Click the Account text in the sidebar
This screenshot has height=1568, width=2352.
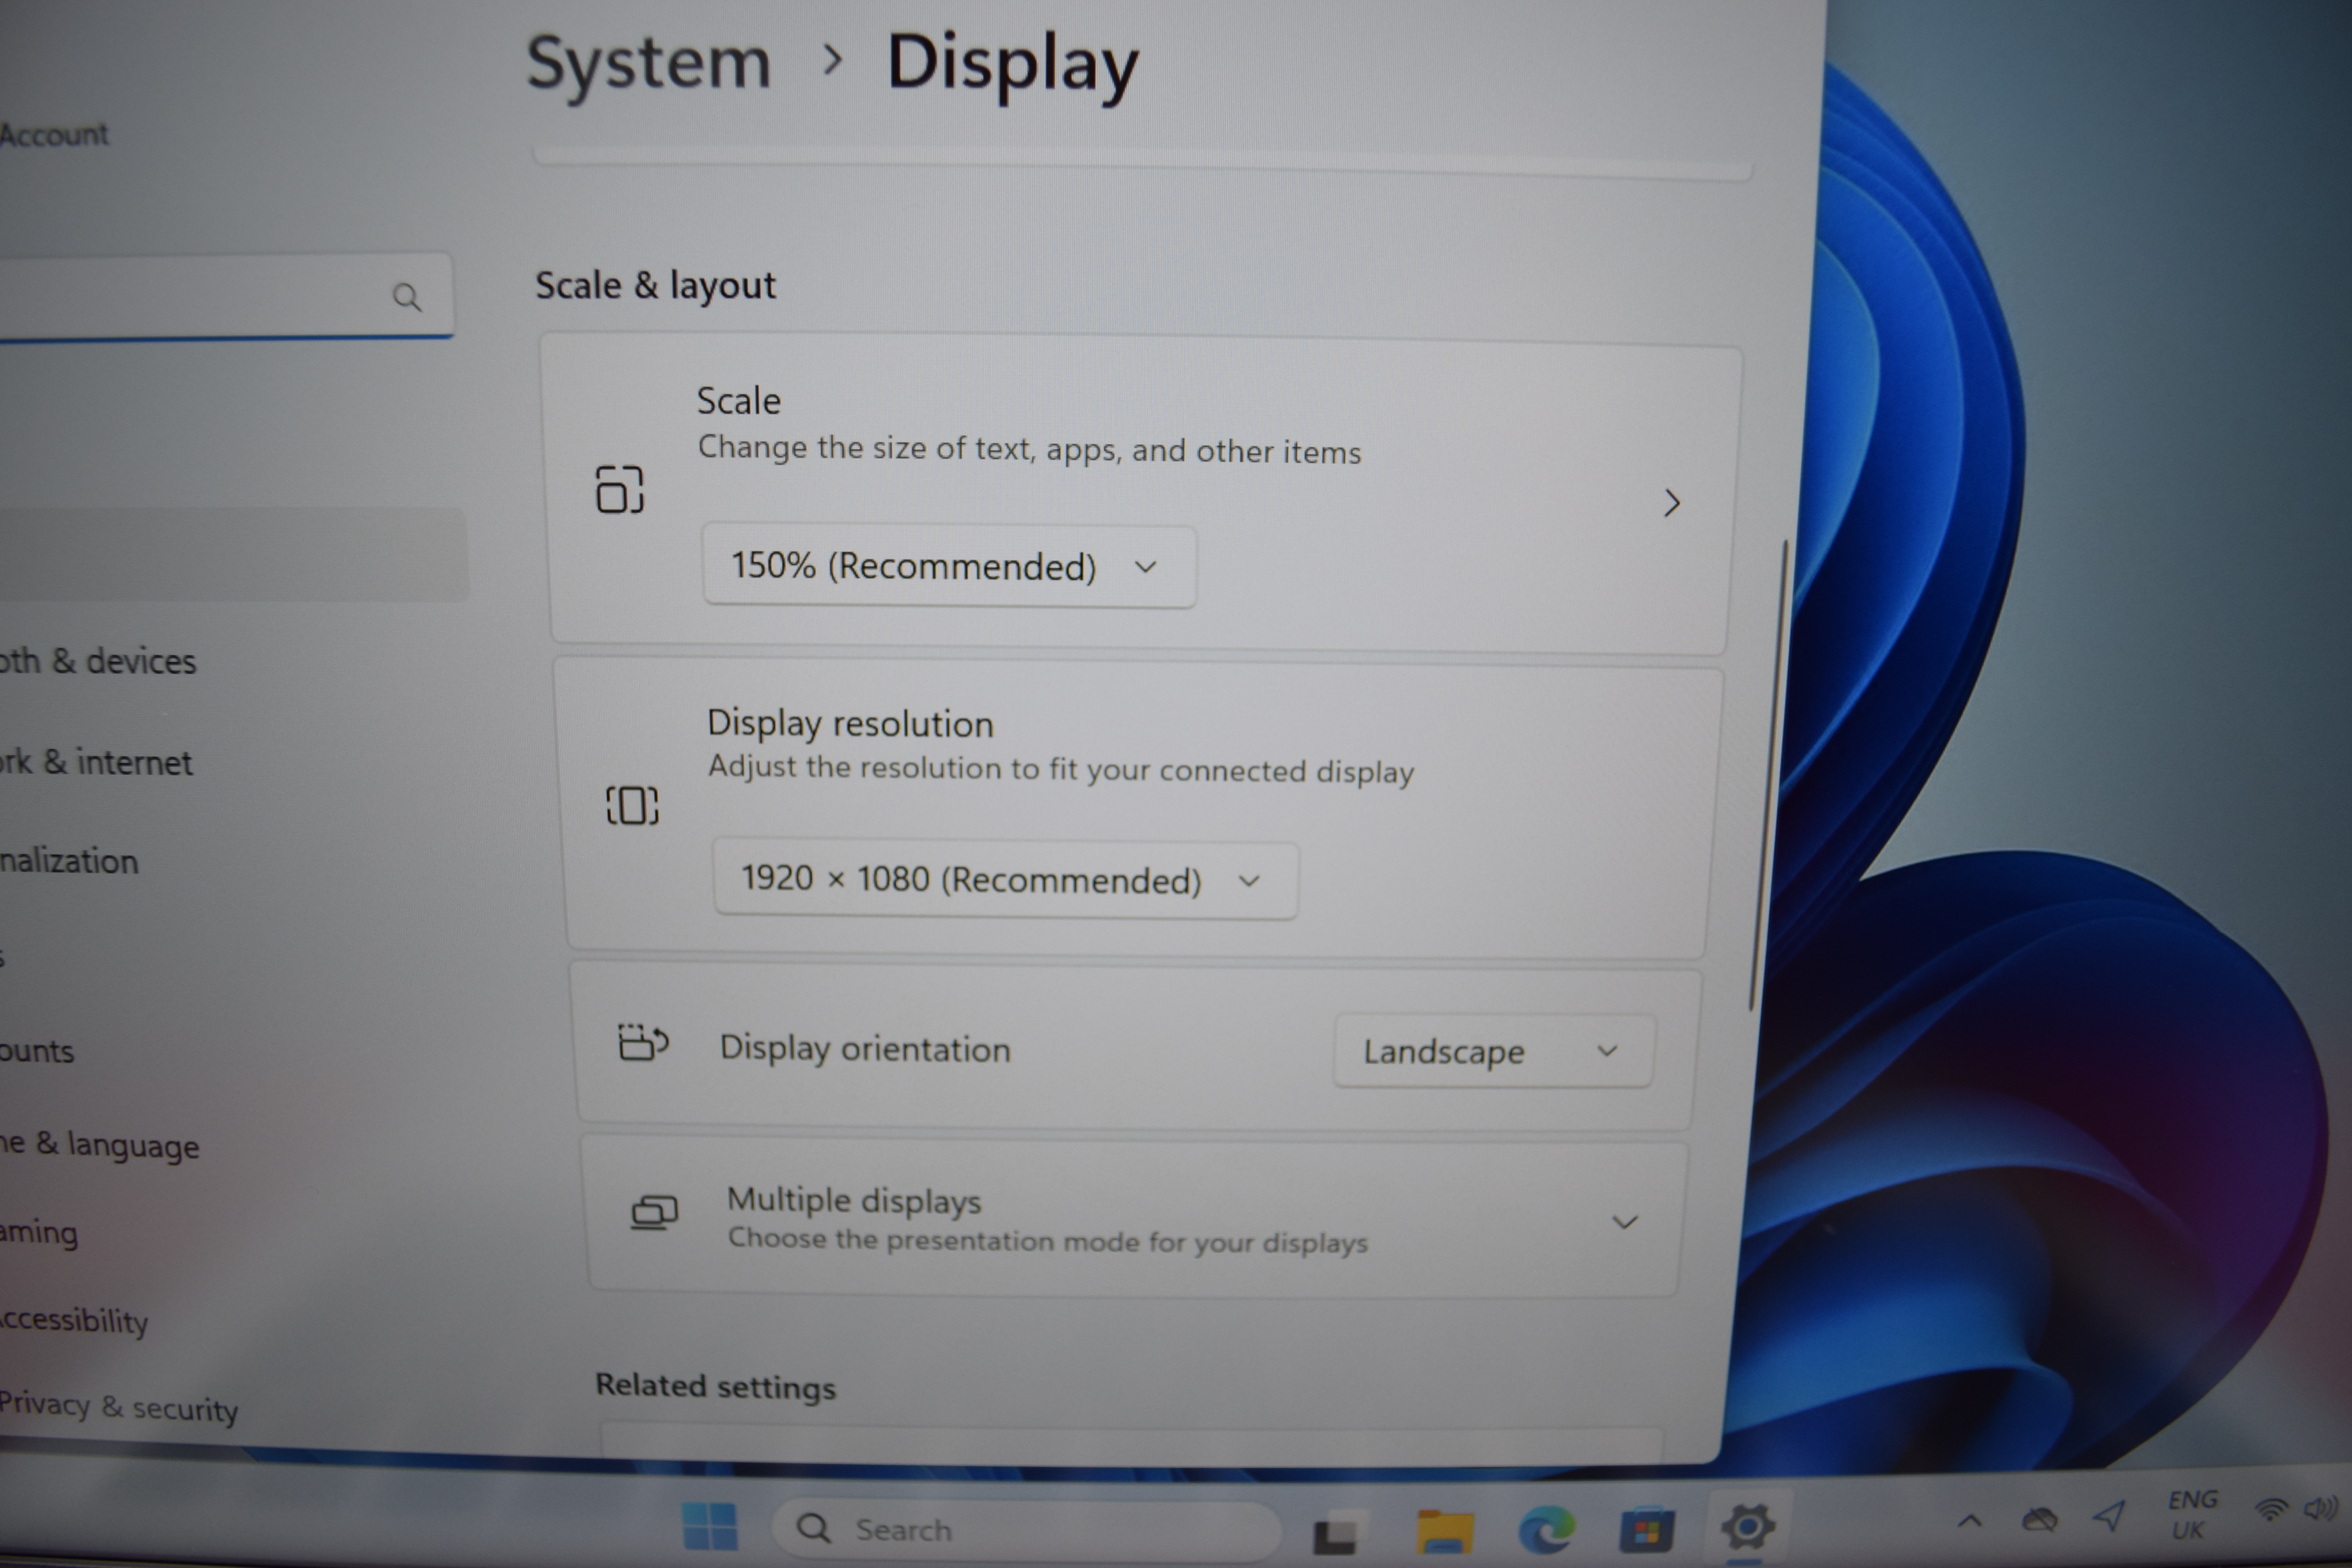(x=54, y=134)
